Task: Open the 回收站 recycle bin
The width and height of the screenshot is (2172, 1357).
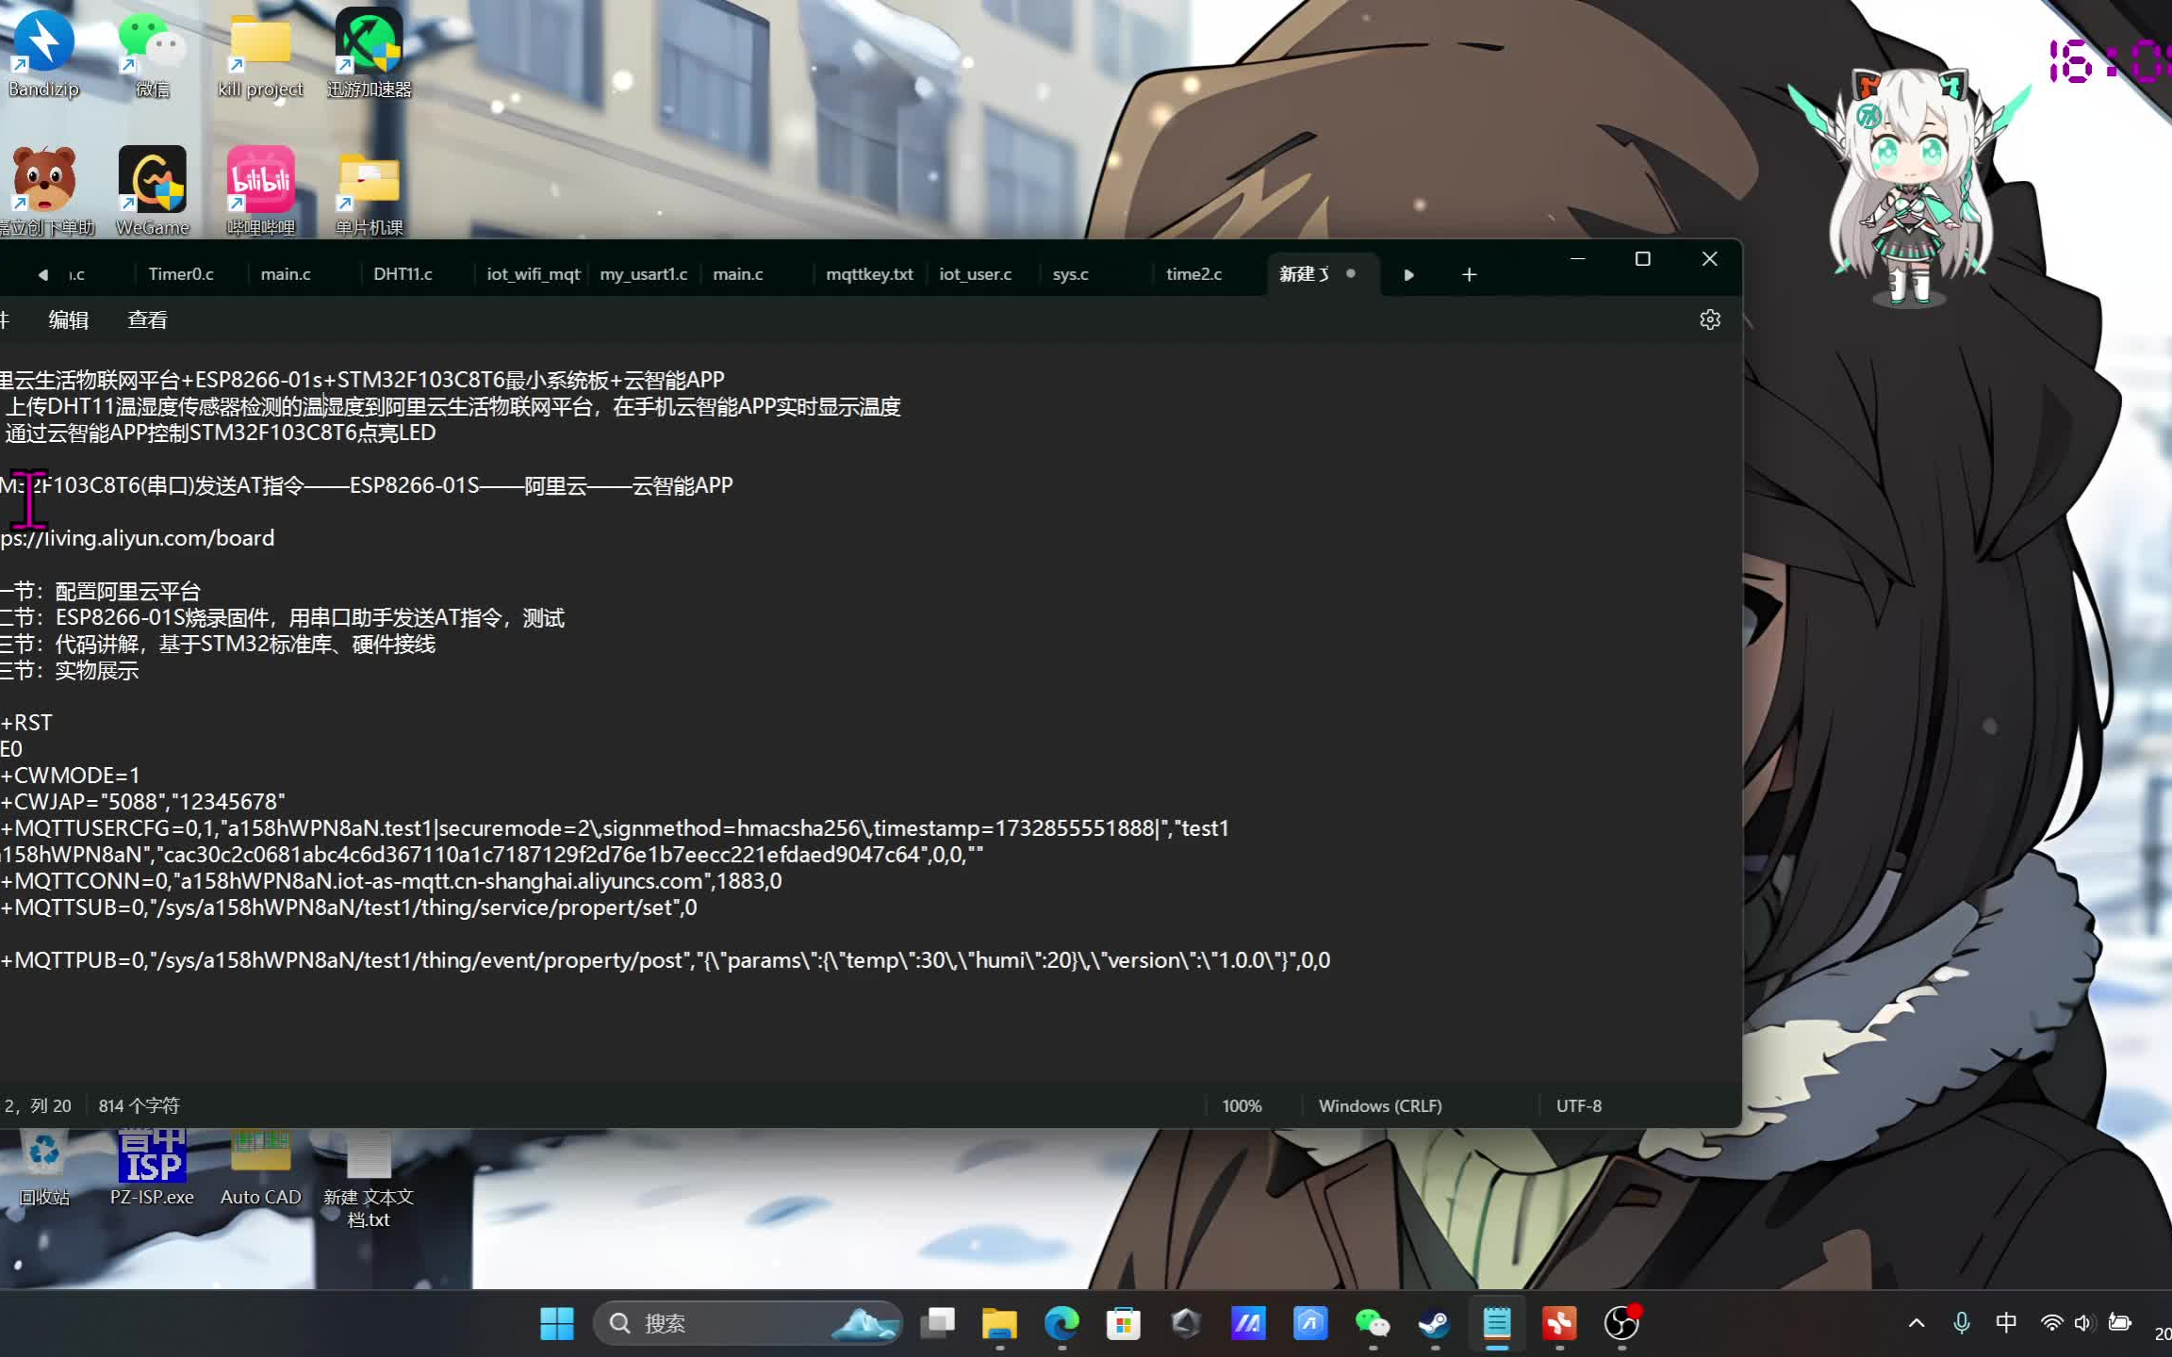Action: [44, 1169]
